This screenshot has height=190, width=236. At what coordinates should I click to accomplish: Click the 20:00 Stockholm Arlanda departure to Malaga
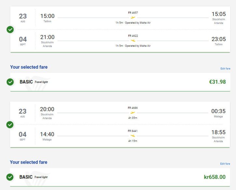[x=47, y=109]
